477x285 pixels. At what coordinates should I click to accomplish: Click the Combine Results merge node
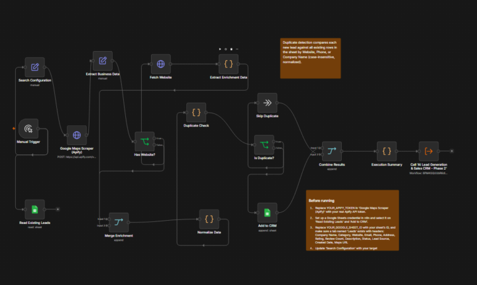(x=332, y=151)
